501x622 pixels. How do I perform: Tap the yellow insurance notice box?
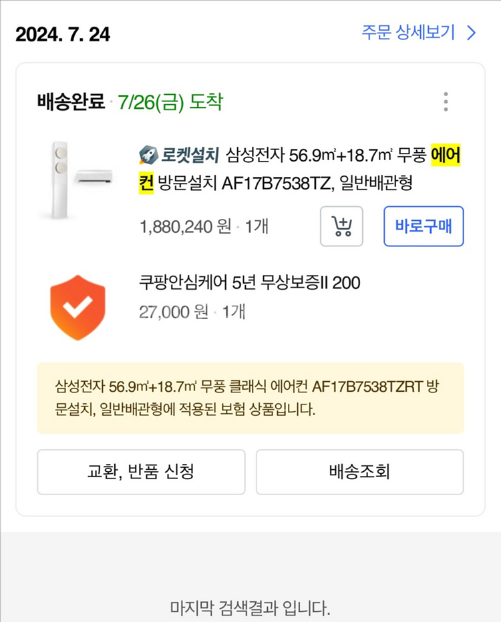[x=250, y=398]
